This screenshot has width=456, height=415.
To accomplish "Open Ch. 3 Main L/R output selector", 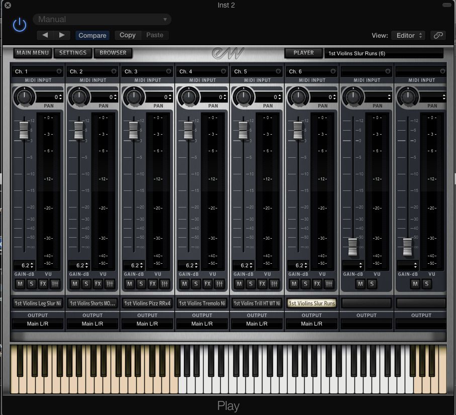I will point(147,324).
